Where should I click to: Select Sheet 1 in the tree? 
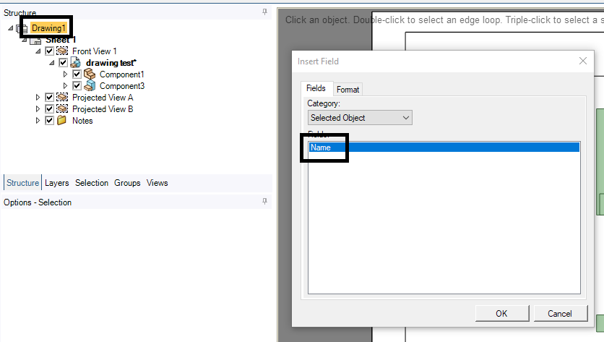coord(61,40)
